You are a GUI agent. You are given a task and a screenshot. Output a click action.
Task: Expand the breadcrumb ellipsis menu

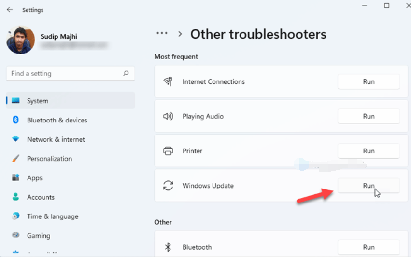click(162, 34)
